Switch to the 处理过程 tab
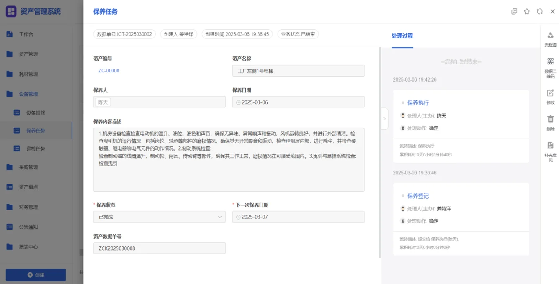Screen dimensions: 559x284 coord(402,36)
